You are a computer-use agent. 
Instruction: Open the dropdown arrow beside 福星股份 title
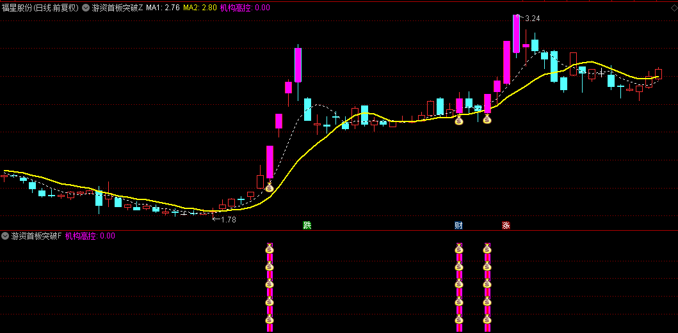pyautogui.click(x=86, y=7)
